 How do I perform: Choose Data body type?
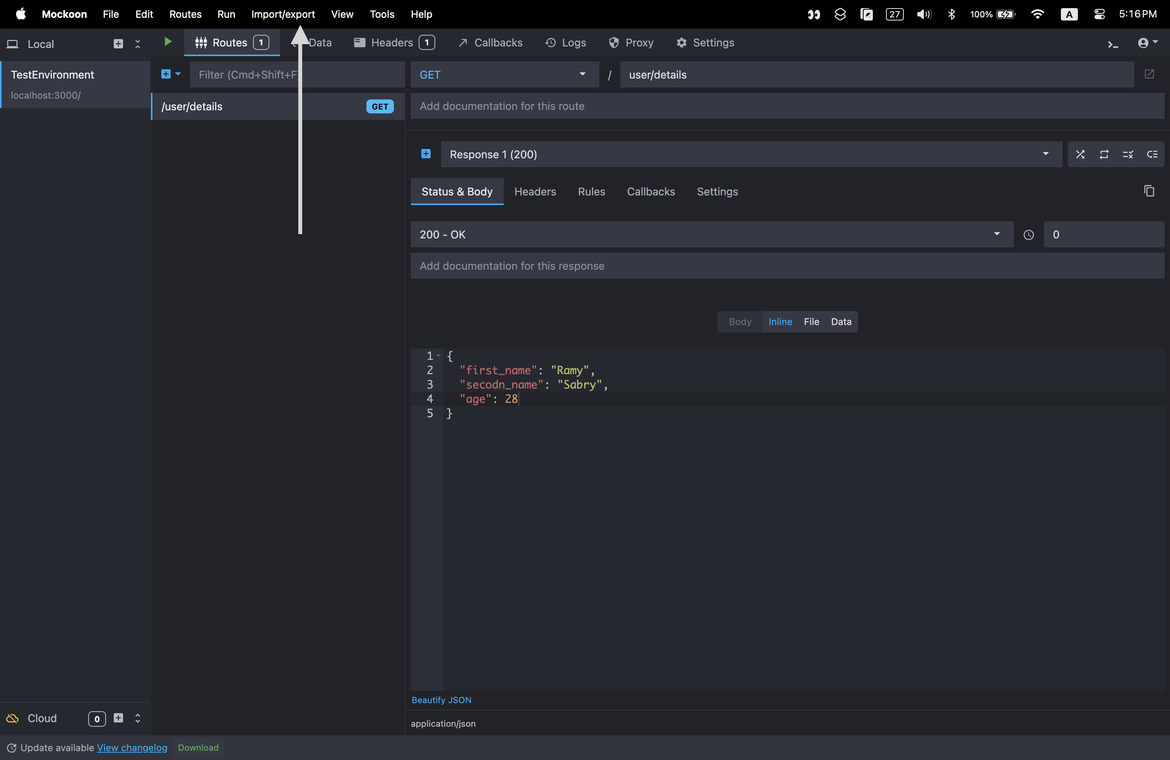tap(841, 322)
